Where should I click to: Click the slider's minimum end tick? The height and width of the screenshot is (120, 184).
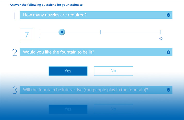click(x=40, y=32)
